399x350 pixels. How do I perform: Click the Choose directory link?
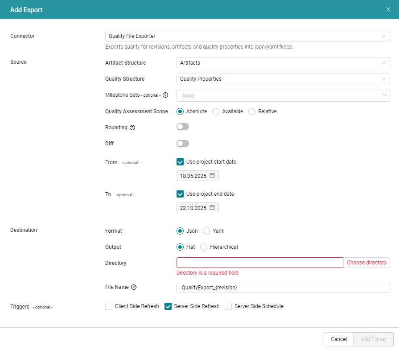click(366, 263)
